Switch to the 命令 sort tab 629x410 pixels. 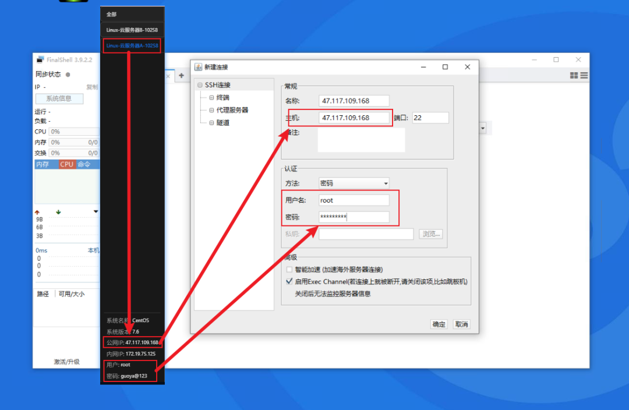[84, 164]
